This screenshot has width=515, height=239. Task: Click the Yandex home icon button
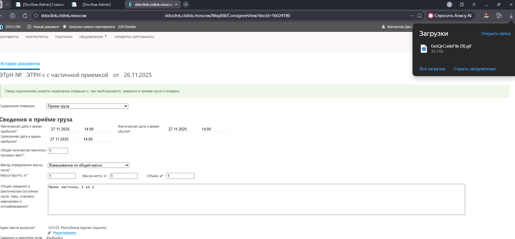pyautogui.click(x=13, y=16)
